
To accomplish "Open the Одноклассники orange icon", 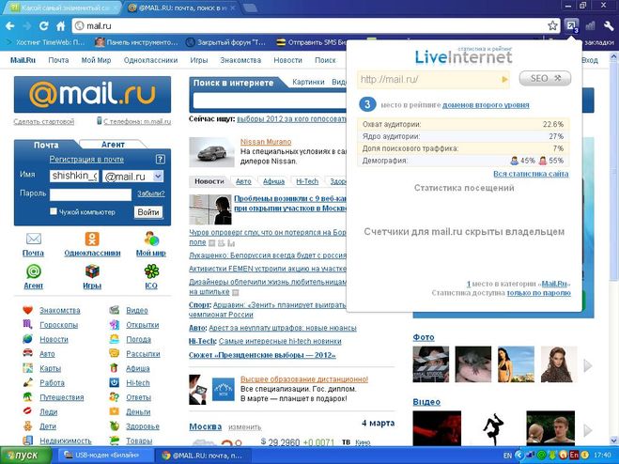I will pyautogui.click(x=92, y=239).
